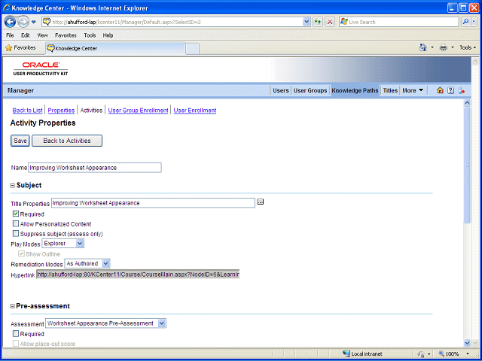Click the Oracle User Productivity Kit logo
The width and height of the screenshot is (482, 361).
pyautogui.click(x=41, y=68)
